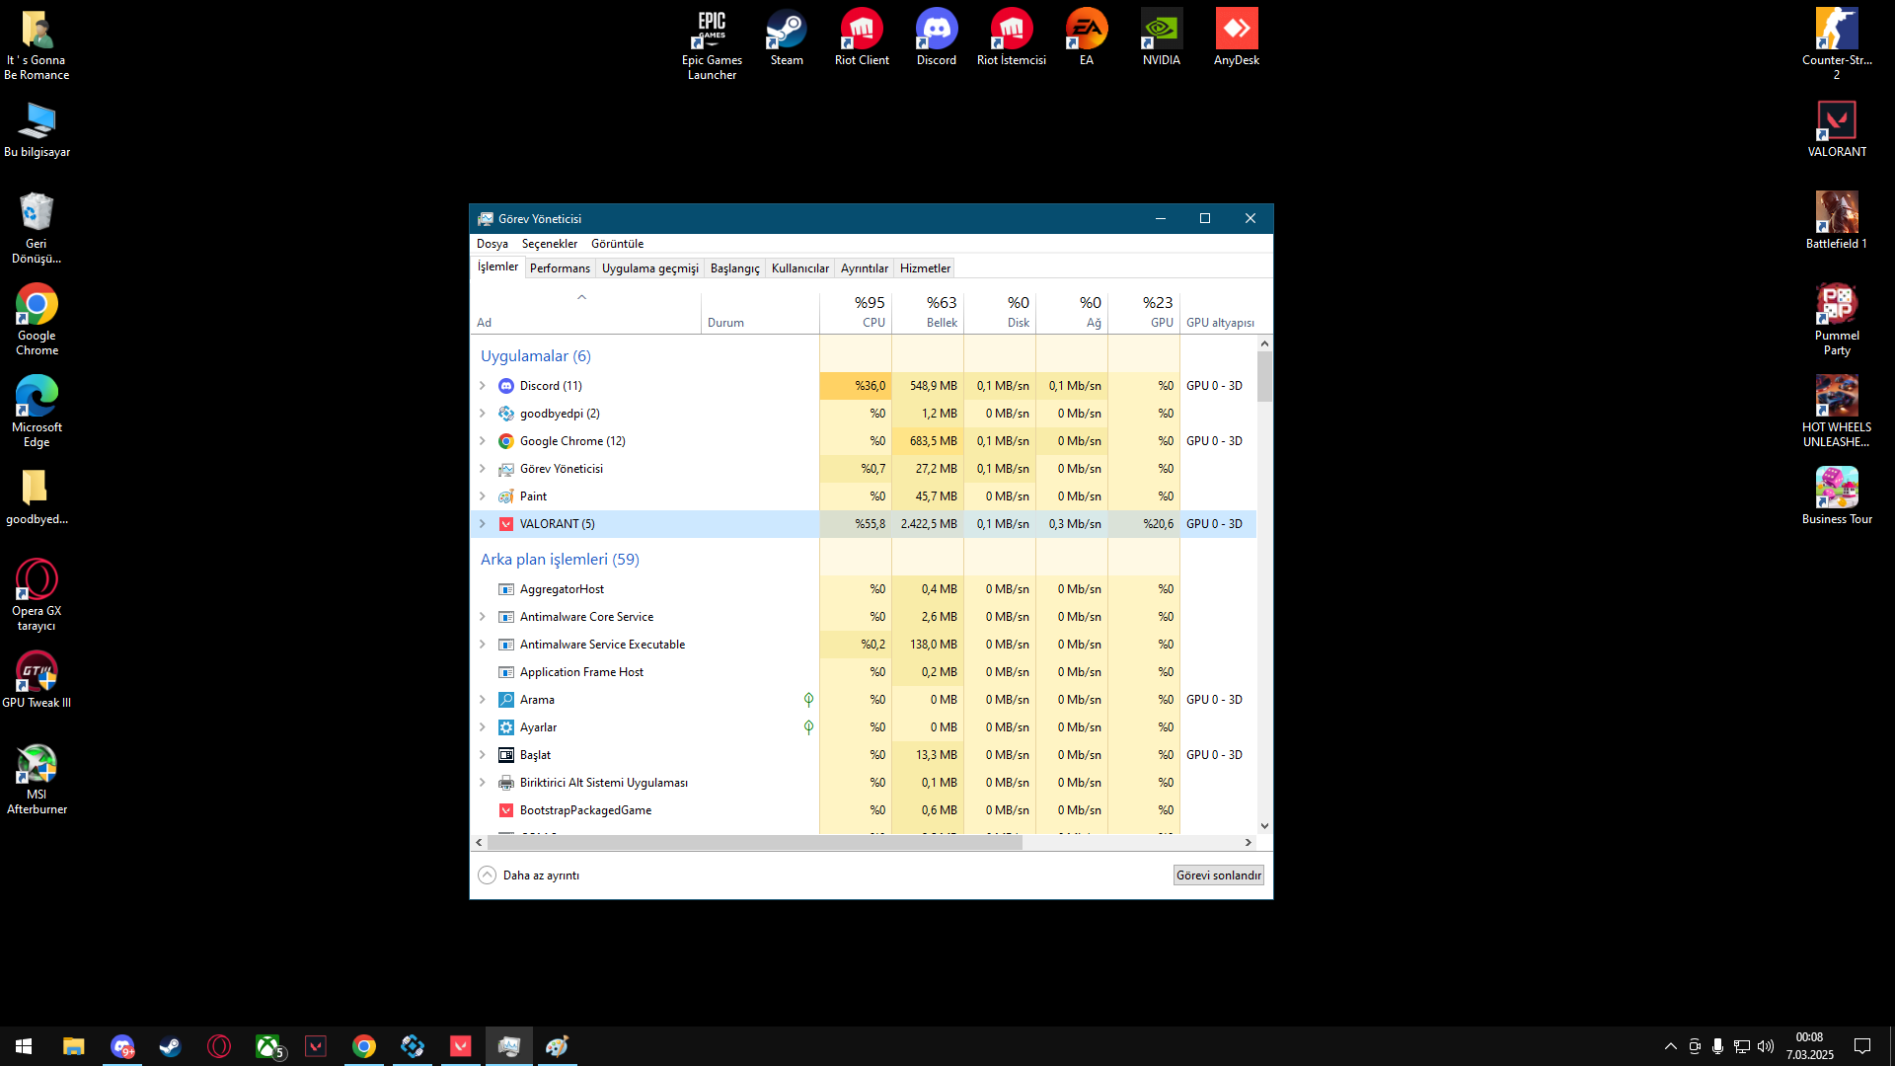Click the horizontal scrollbar right arrow
Image resolution: width=1895 pixels, height=1066 pixels.
point(1249,843)
